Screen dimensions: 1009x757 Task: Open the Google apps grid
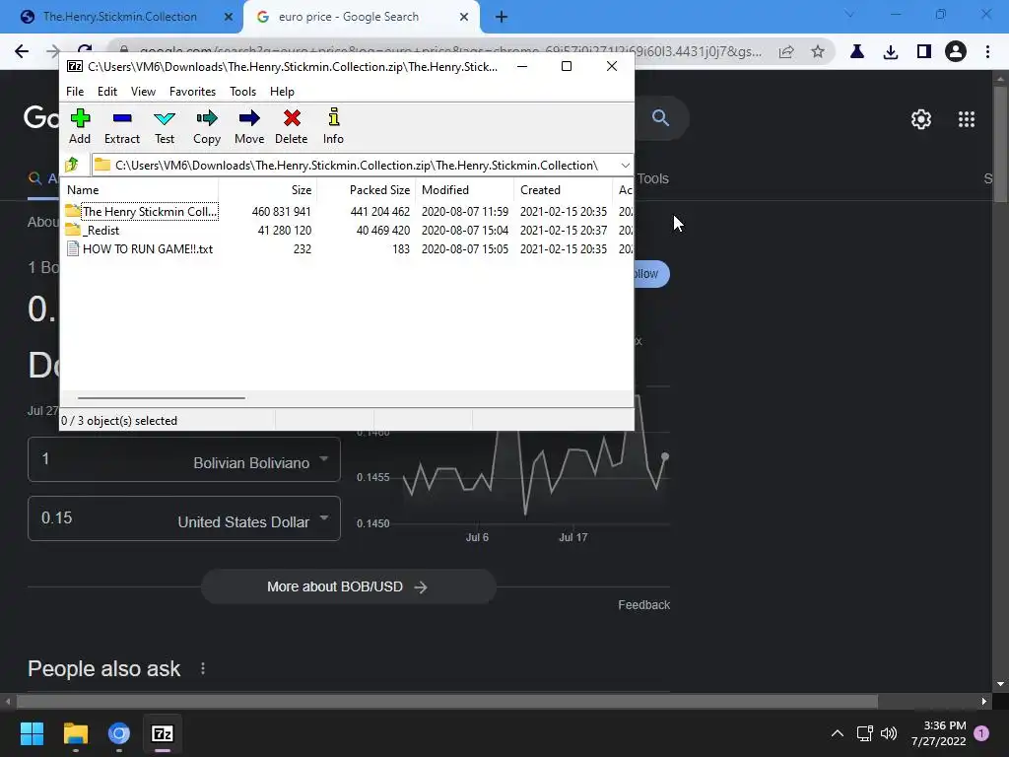[x=967, y=119]
